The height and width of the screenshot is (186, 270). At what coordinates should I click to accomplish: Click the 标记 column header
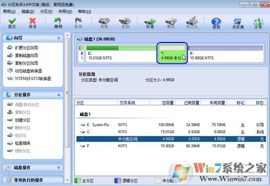236,102
